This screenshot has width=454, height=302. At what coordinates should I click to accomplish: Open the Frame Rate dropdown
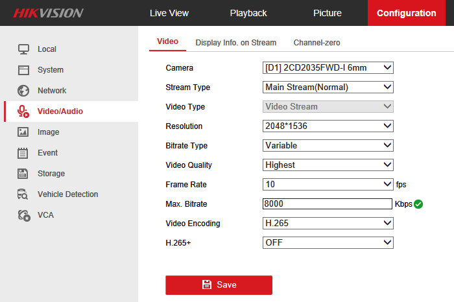[328, 184]
